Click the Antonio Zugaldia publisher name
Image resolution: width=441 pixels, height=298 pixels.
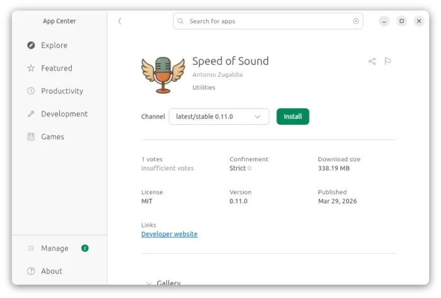(x=217, y=74)
